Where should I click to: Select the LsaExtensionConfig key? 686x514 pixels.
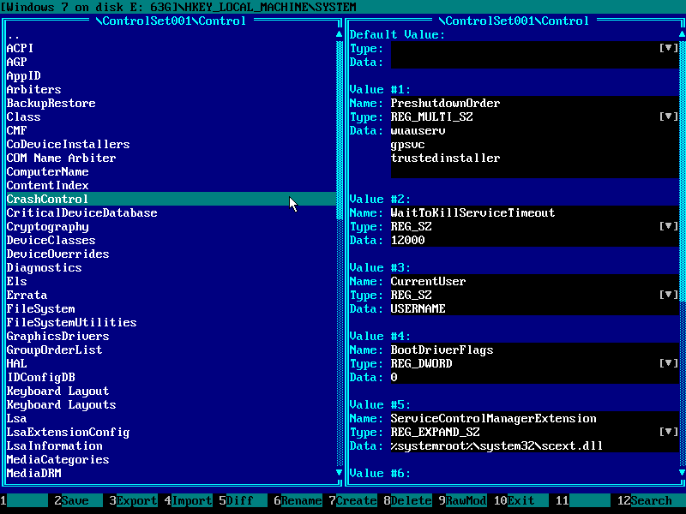click(171, 433)
